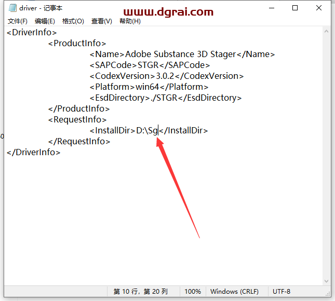Click the Platform win64 line
The height and width of the screenshot is (301, 335).
[x=149, y=87]
